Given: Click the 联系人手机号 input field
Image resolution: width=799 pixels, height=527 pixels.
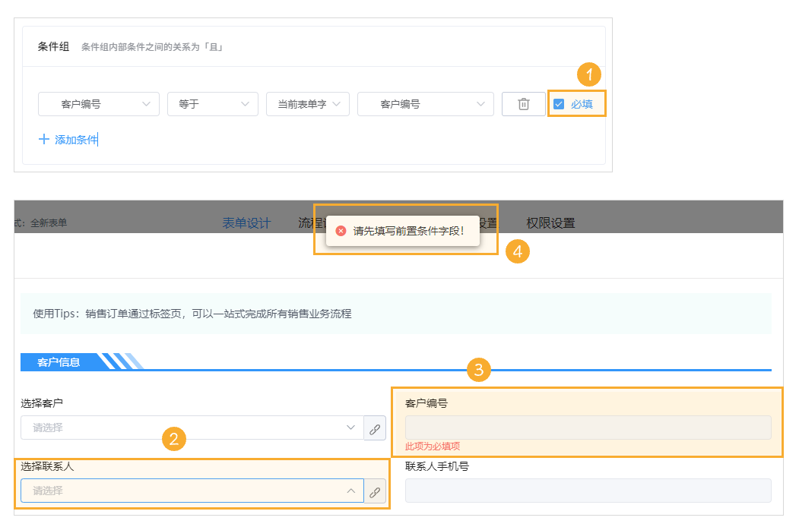Looking at the screenshot, I should 589,490.
